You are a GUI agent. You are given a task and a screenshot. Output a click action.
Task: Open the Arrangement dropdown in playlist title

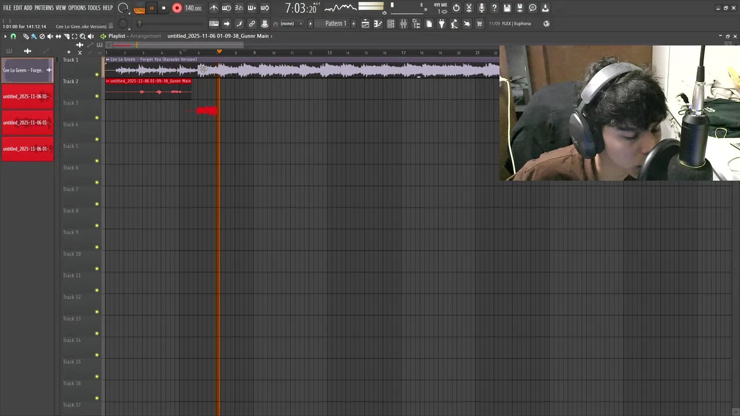click(x=146, y=36)
